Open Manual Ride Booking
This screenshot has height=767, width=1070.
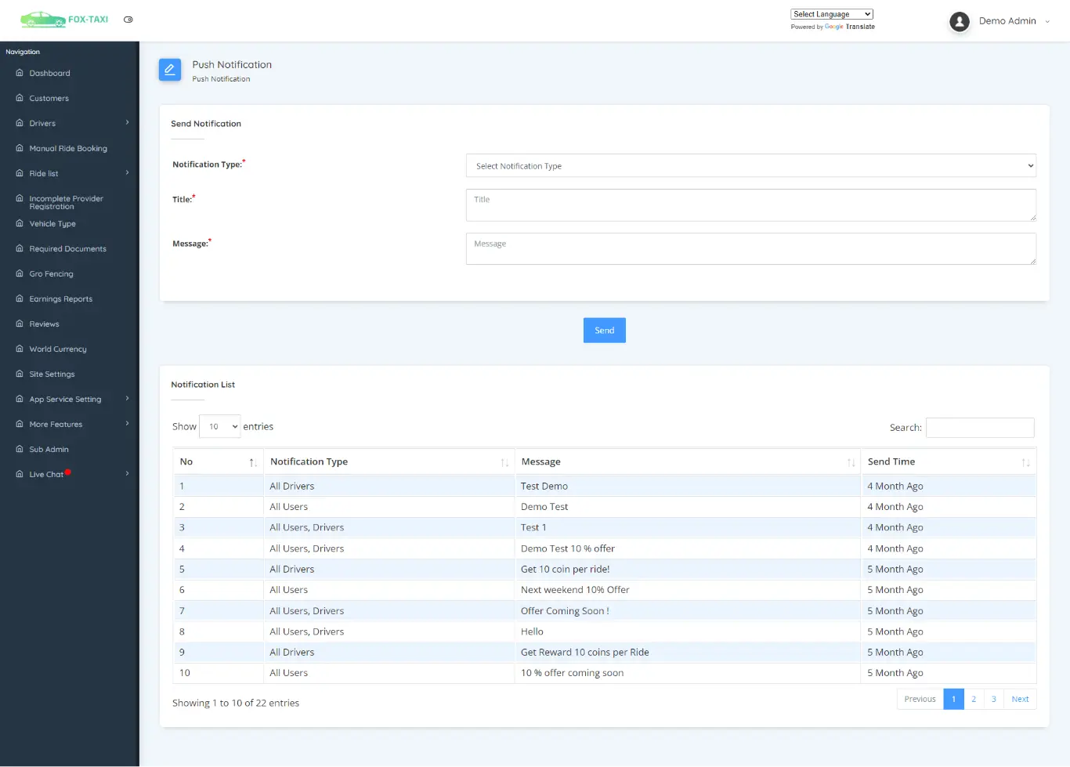68,148
